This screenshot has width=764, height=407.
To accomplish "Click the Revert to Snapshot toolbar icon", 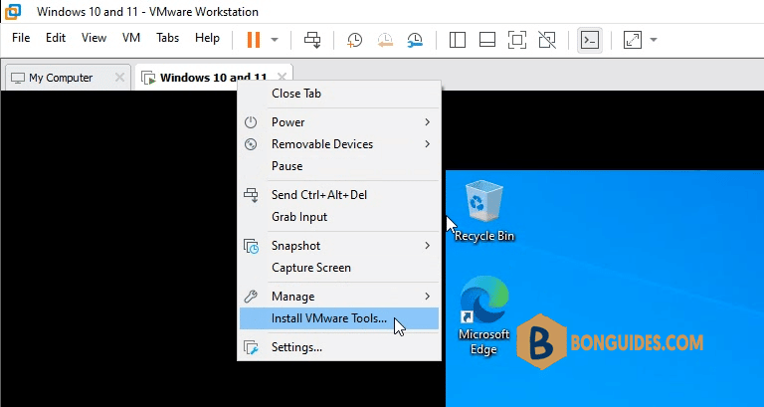I will click(x=385, y=40).
